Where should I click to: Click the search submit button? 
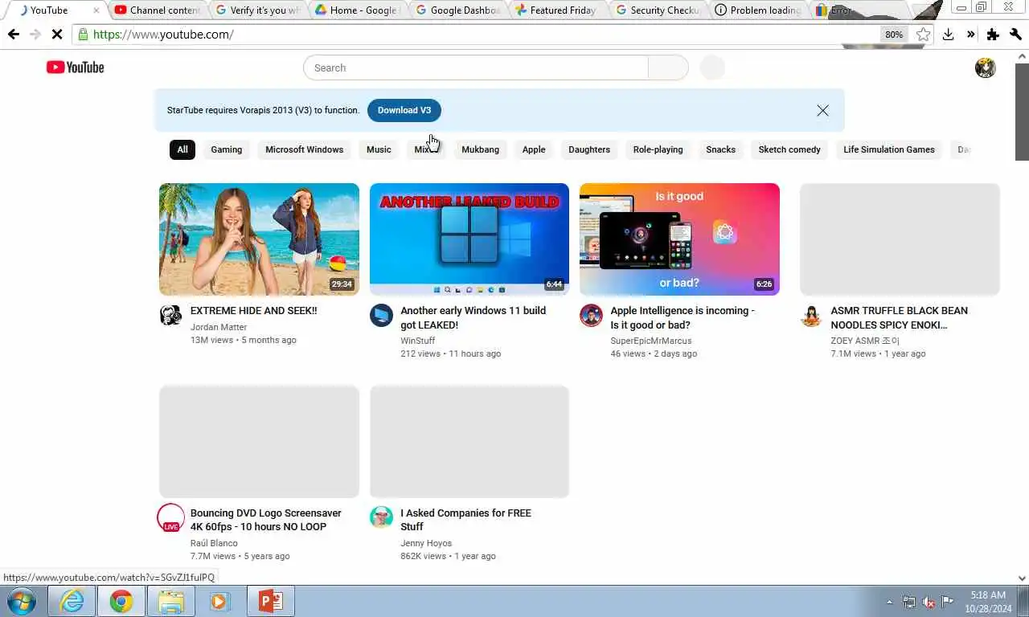(668, 67)
